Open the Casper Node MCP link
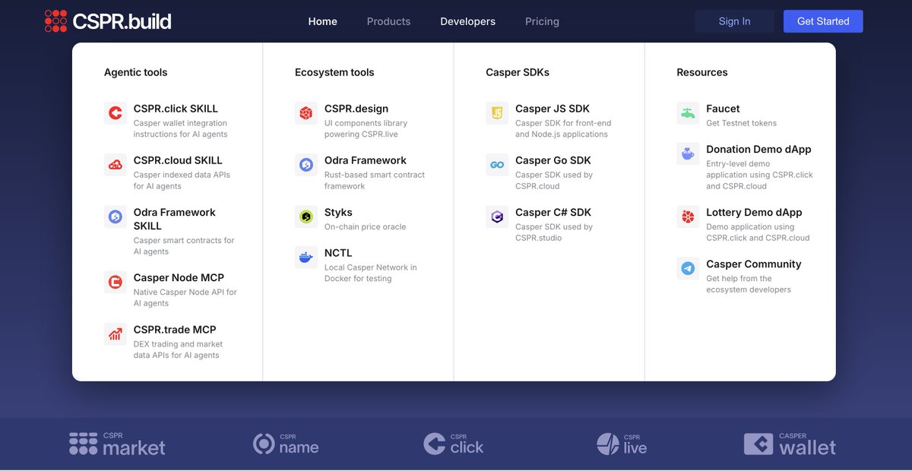 [179, 277]
